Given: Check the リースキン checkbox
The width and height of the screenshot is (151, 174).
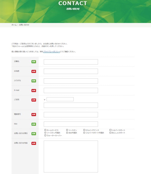Looking at the screenshot, I should 67,130.
